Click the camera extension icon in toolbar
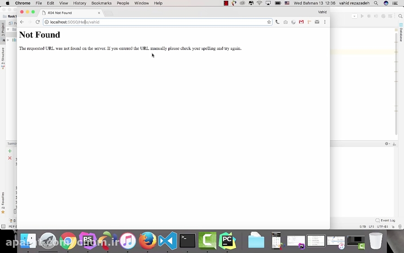 pos(285,22)
